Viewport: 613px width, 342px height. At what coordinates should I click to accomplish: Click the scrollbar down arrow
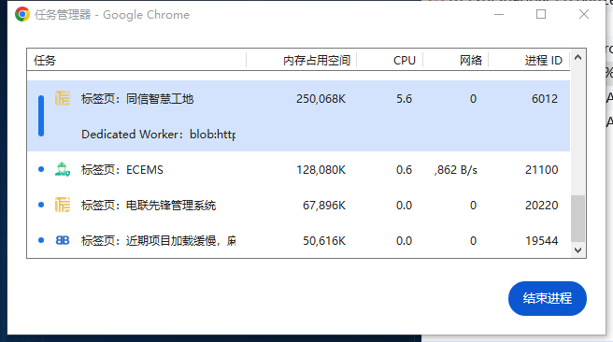[577, 249]
